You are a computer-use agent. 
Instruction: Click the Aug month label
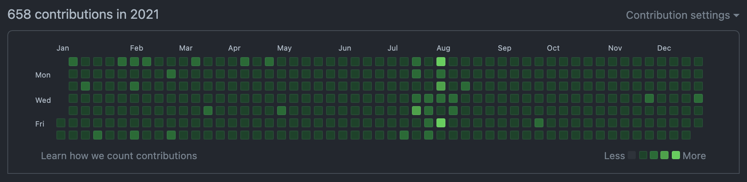tap(443, 48)
